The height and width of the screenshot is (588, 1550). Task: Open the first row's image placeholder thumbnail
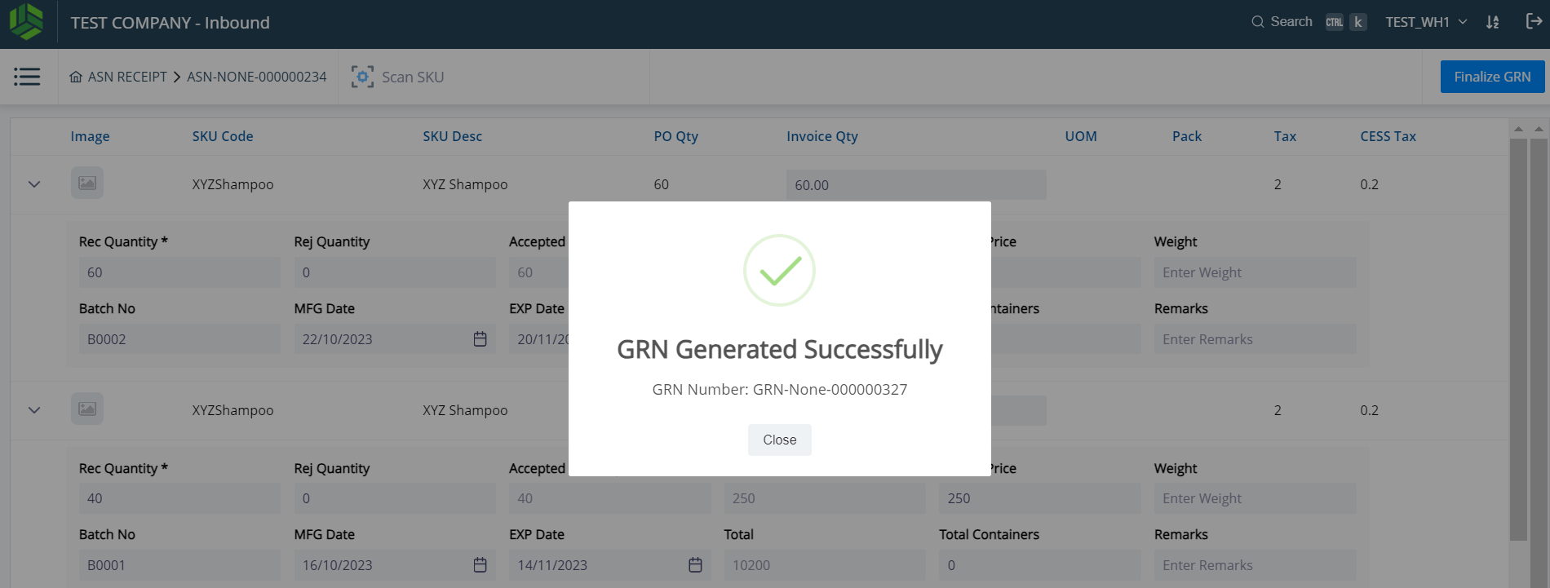pos(87,183)
